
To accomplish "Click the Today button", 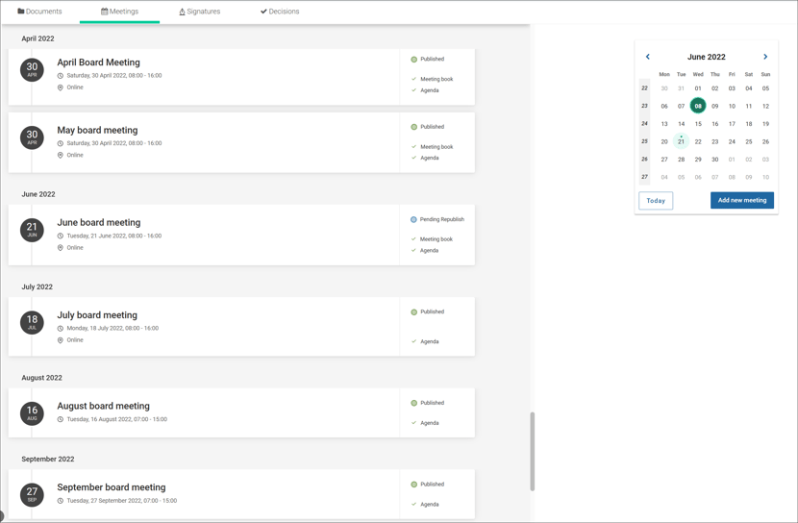I will (x=656, y=200).
